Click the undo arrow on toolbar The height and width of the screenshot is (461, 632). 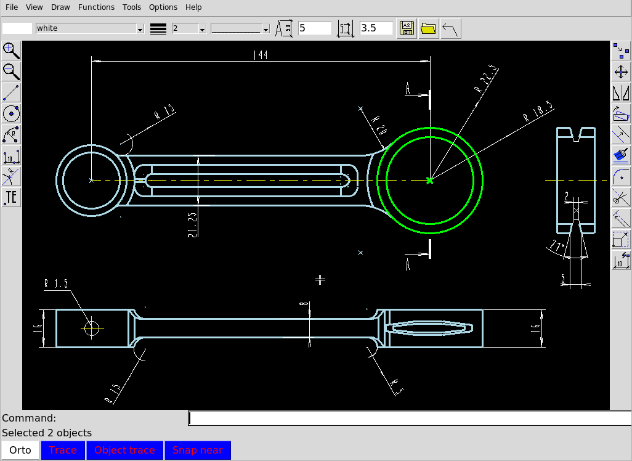(x=450, y=28)
